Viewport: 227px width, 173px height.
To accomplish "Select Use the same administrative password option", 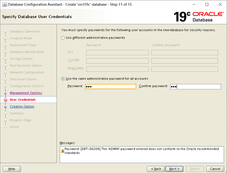I will [x=63, y=79].
